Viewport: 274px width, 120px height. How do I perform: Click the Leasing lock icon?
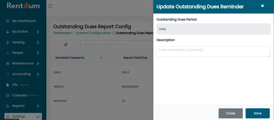tap(8, 43)
